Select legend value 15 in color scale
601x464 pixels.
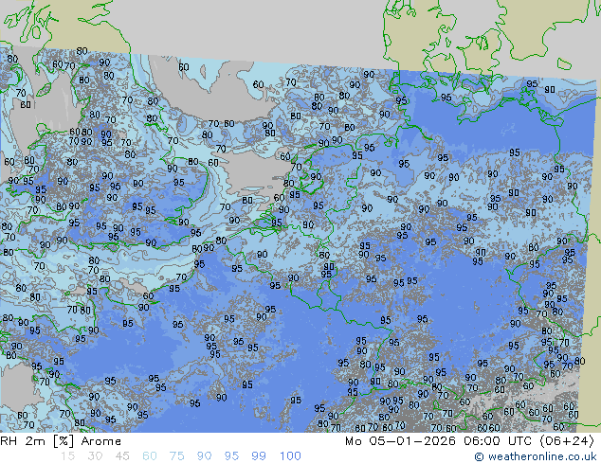coord(67,456)
